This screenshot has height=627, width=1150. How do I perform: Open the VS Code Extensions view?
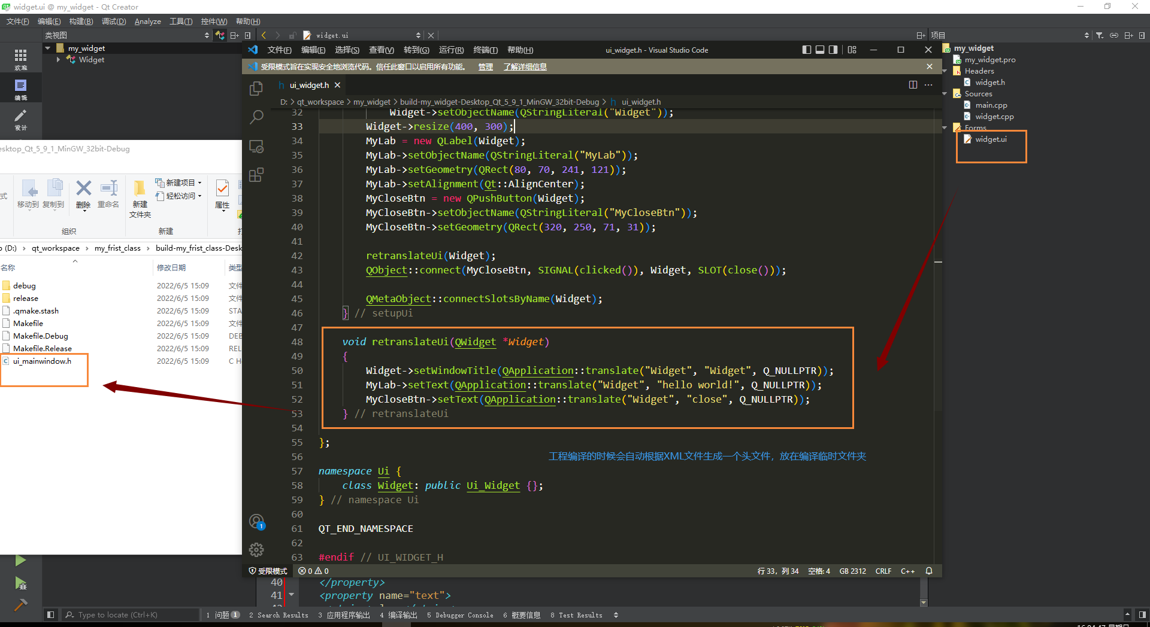pos(256,175)
